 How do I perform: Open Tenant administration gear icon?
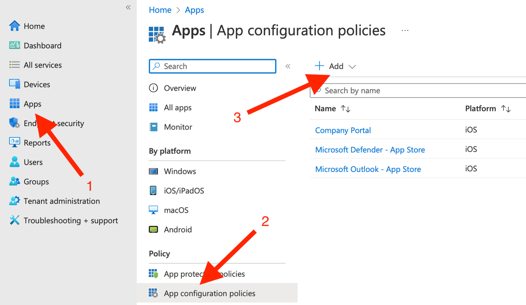pyautogui.click(x=14, y=201)
